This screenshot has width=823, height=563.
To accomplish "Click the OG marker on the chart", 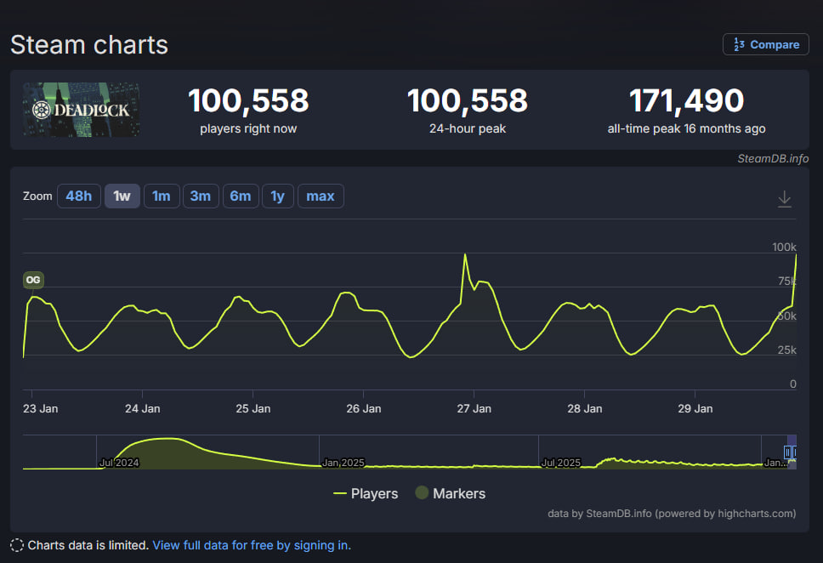I will point(32,279).
